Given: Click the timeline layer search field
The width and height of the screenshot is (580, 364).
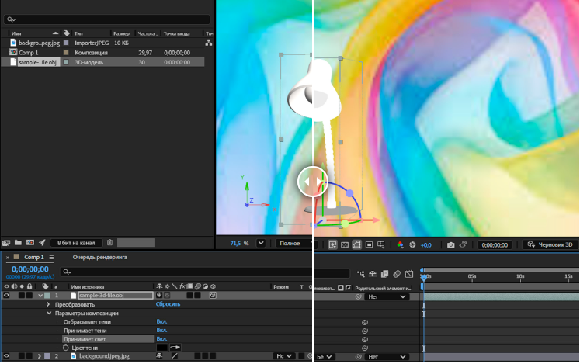Looking at the screenshot, I should pyautogui.click(x=205, y=272).
